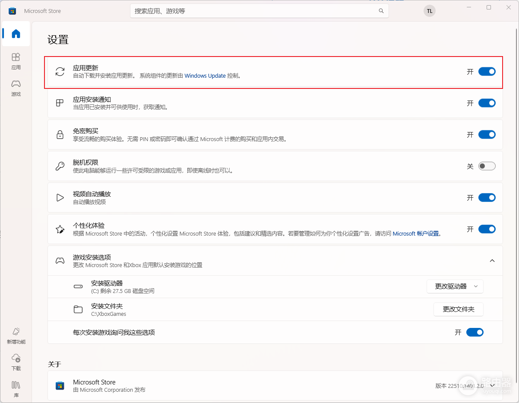The width and height of the screenshot is (519, 403).
Task: Open 新增功能 in the sidebar
Action: click(16, 336)
